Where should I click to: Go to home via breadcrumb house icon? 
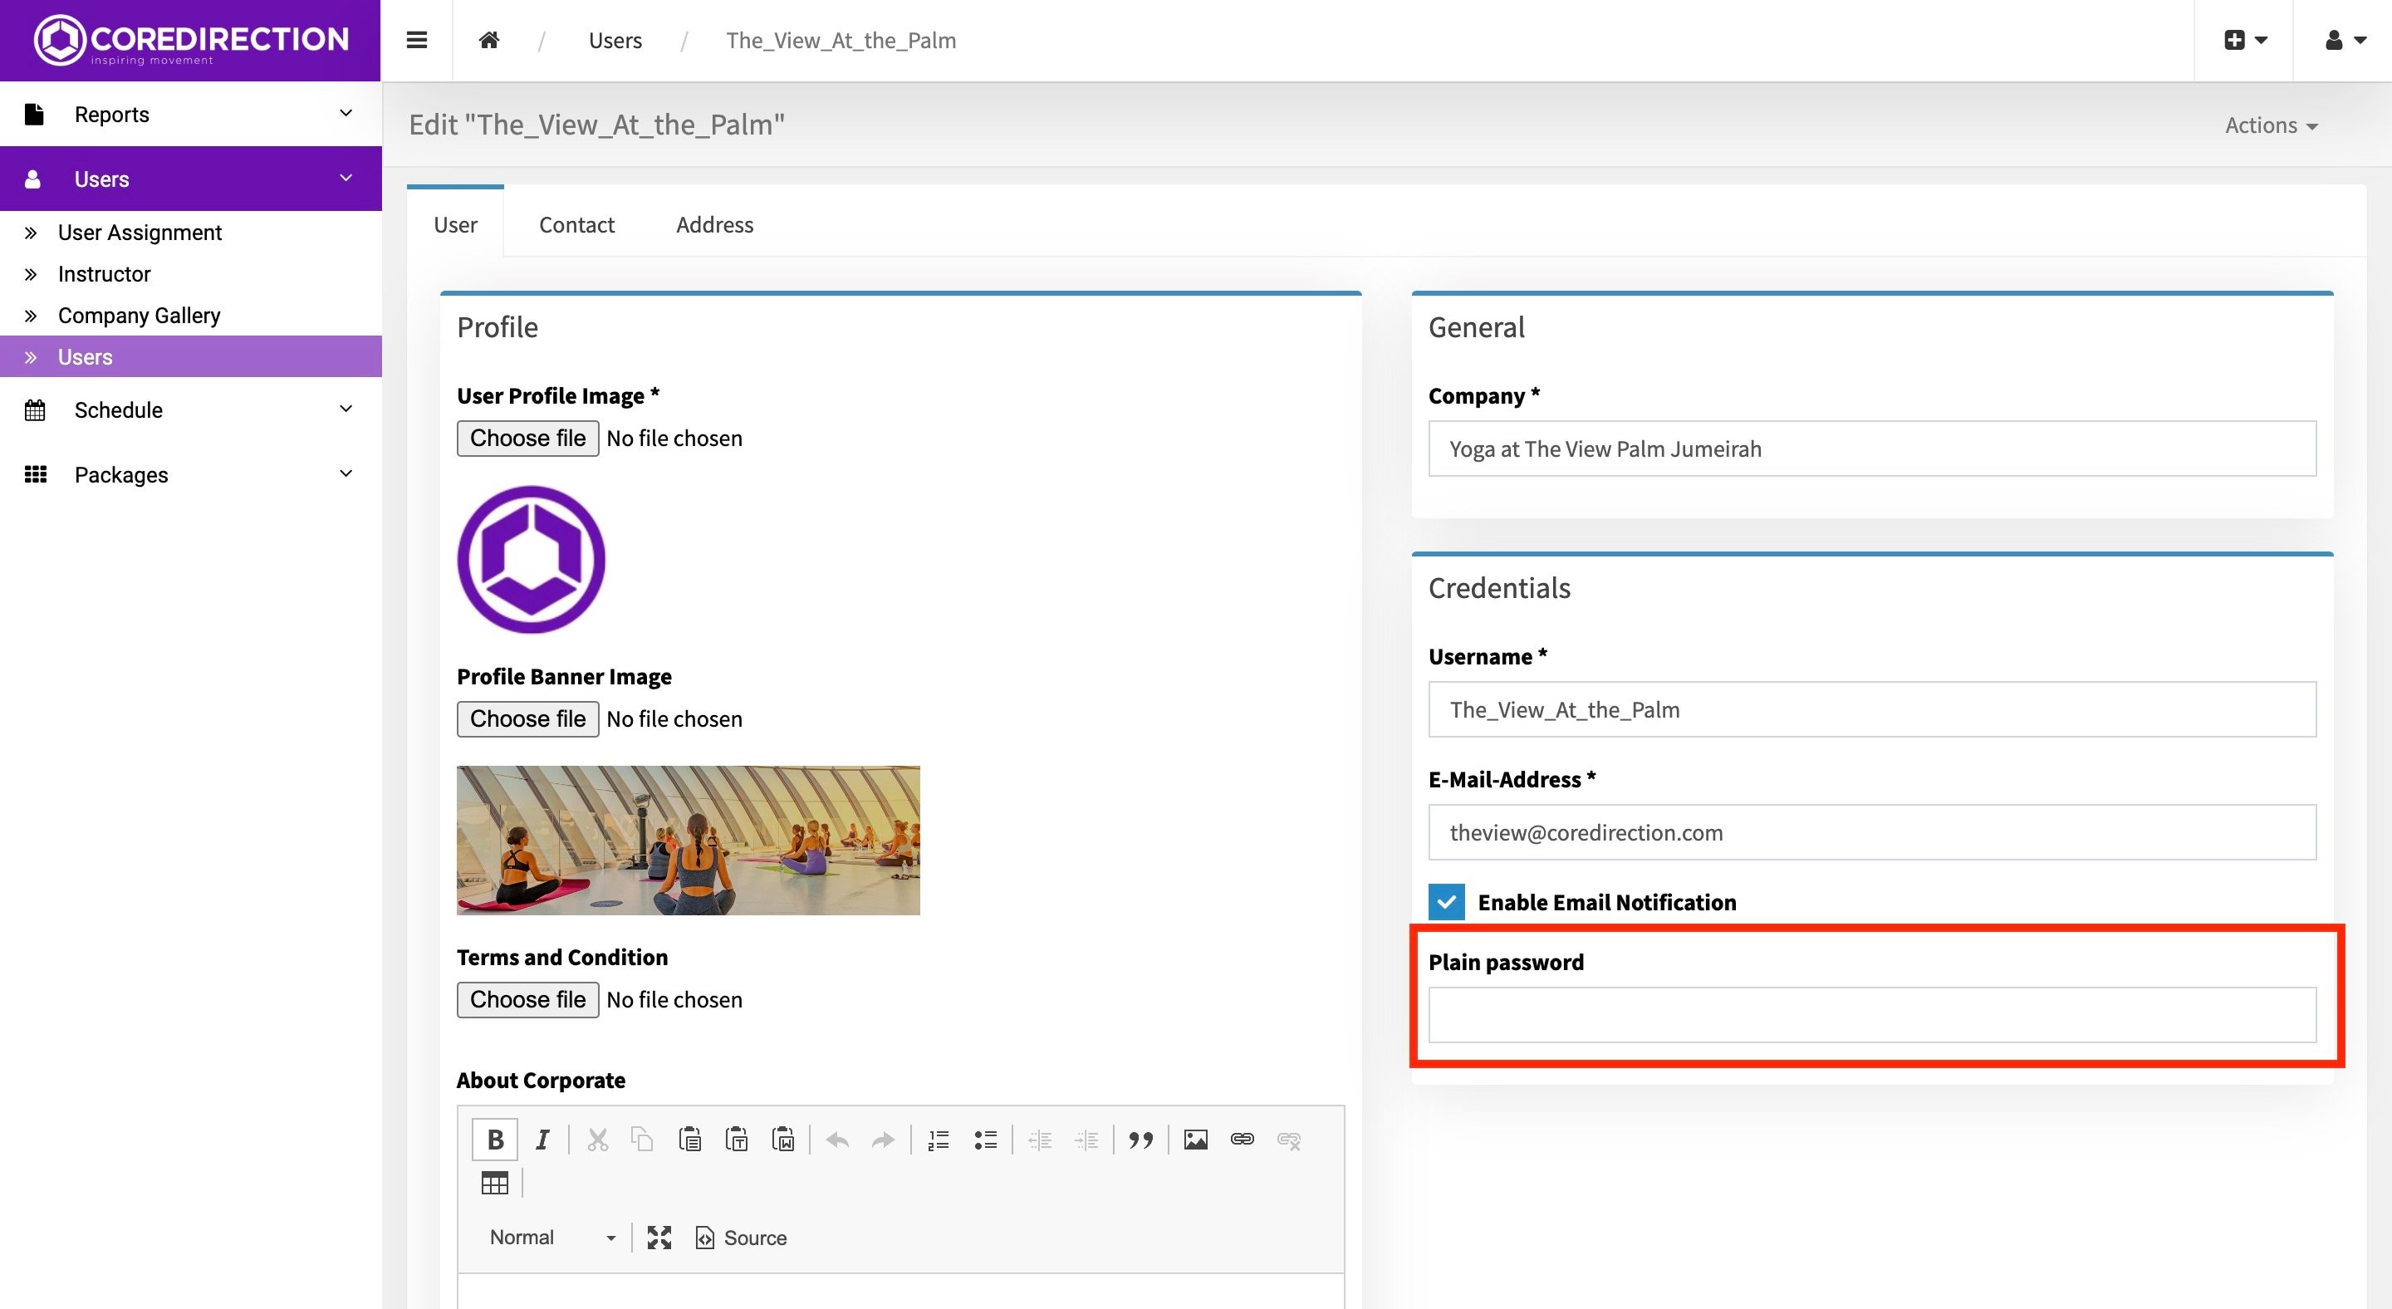(489, 40)
